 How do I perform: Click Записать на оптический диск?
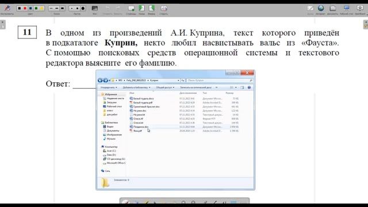195,87
